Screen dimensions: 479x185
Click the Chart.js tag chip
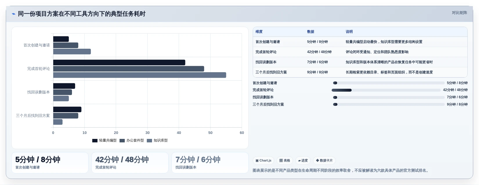263,160
